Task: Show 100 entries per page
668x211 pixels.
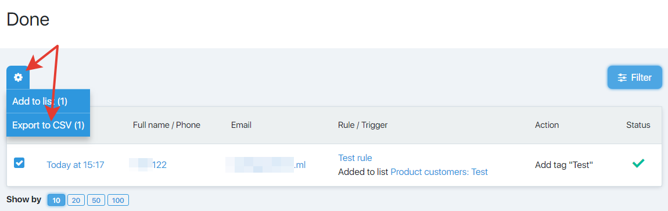Action: [118, 200]
